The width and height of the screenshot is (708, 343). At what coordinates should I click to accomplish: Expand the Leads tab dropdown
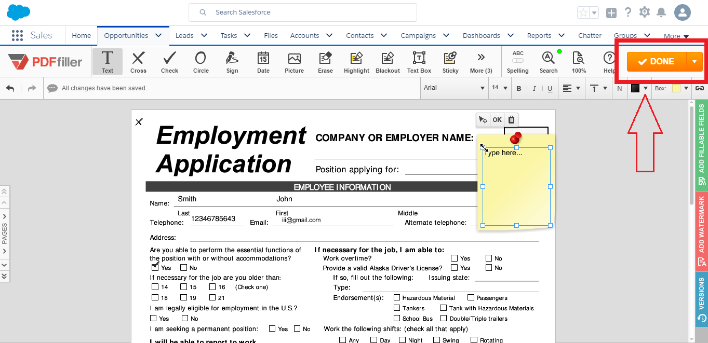pyautogui.click(x=204, y=35)
